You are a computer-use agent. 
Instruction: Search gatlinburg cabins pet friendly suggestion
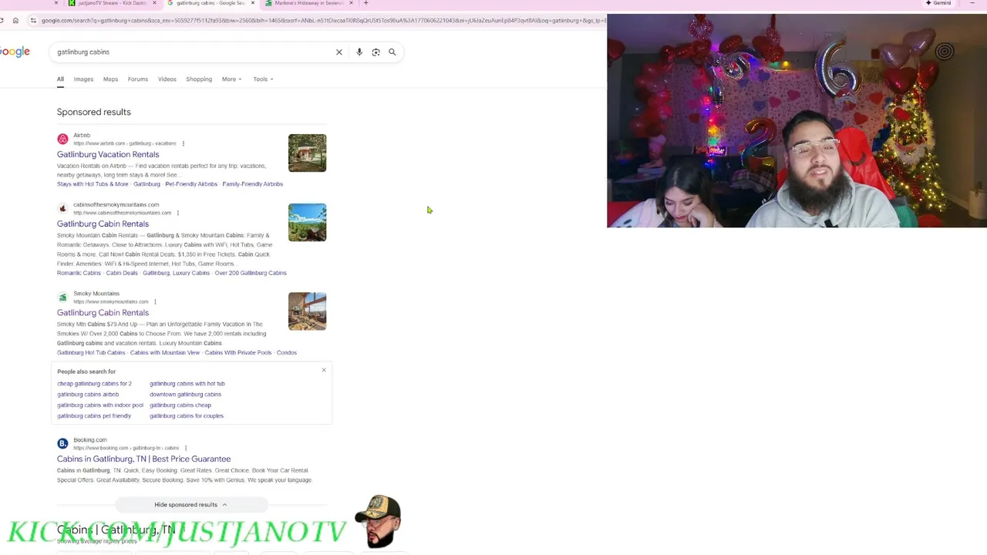(x=94, y=416)
